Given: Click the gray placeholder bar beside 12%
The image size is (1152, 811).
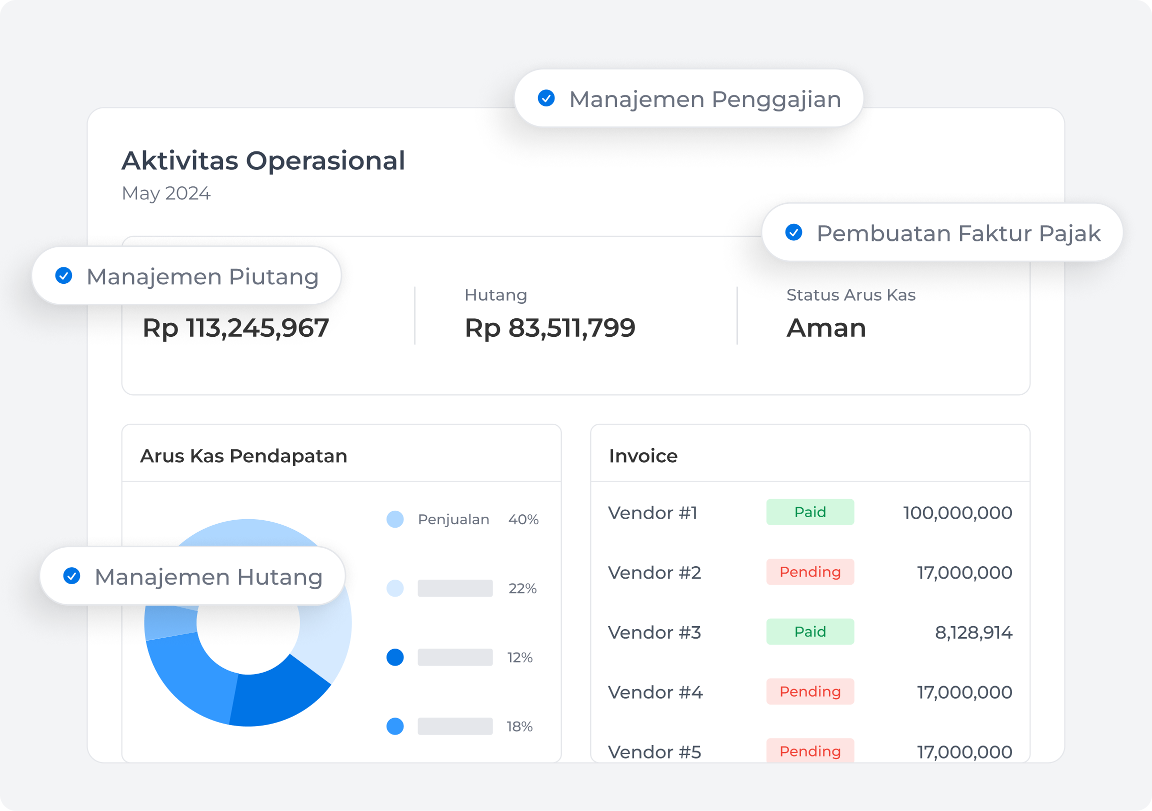Looking at the screenshot, I should [x=455, y=657].
